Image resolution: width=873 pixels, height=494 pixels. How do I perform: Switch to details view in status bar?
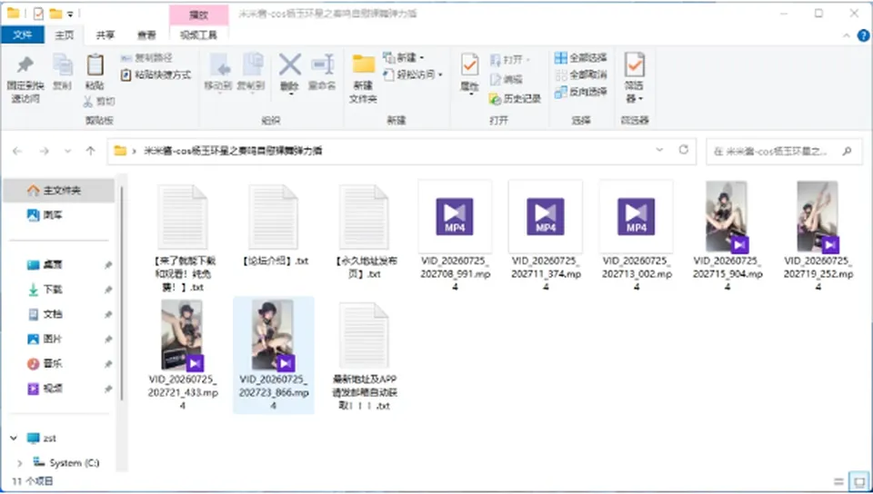[x=838, y=481]
